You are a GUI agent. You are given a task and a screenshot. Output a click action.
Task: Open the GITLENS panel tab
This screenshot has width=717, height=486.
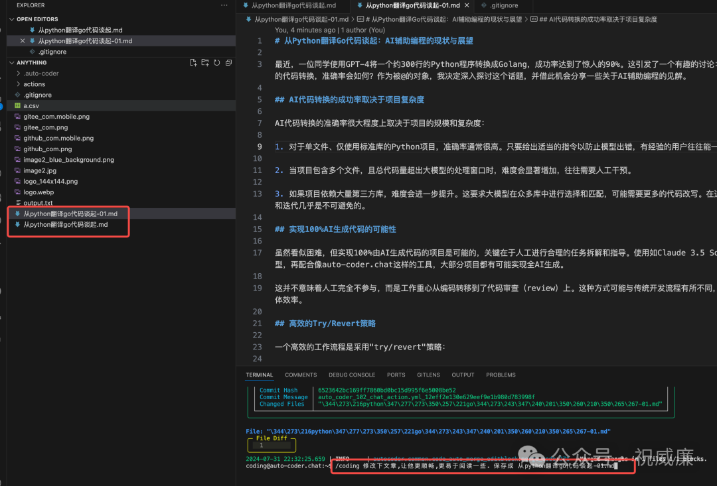click(428, 375)
